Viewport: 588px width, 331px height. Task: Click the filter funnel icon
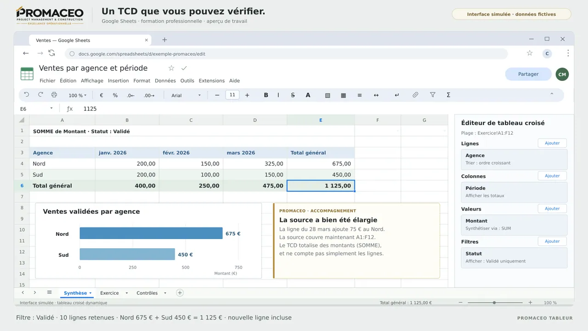click(433, 95)
